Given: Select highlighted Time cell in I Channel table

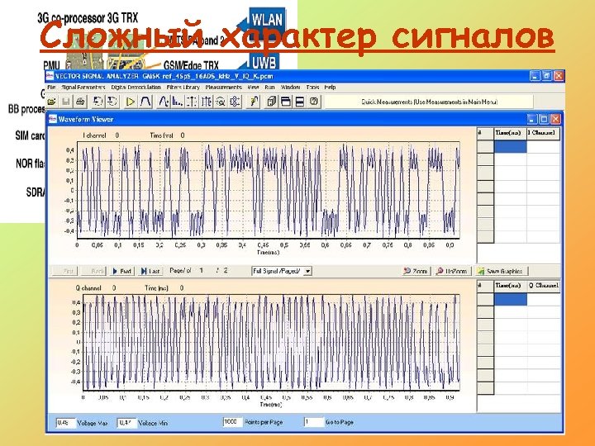Looking at the screenshot, I should [510, 147].
